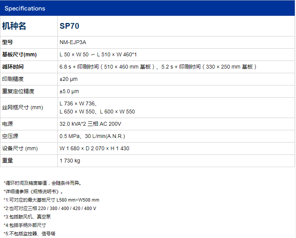The width and height of the screenshot is (296, 238).
Task: Click the 0.5 MPa、30 L/min value
Action: pos(92,136)
